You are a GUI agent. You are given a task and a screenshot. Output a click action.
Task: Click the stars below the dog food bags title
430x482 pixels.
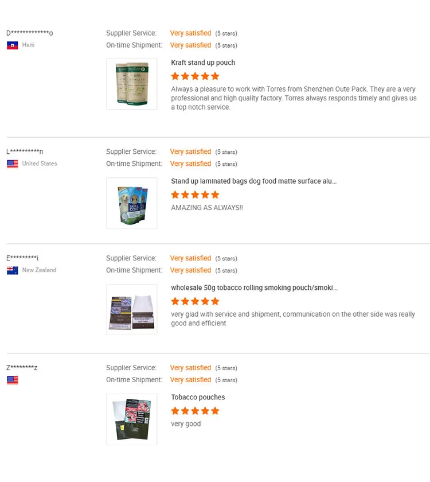click(x=195, y=195)
